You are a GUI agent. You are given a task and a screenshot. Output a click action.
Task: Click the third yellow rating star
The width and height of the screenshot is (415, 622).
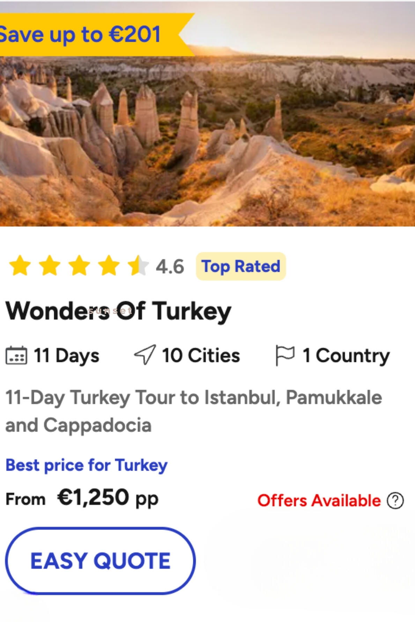coord(79,266)
